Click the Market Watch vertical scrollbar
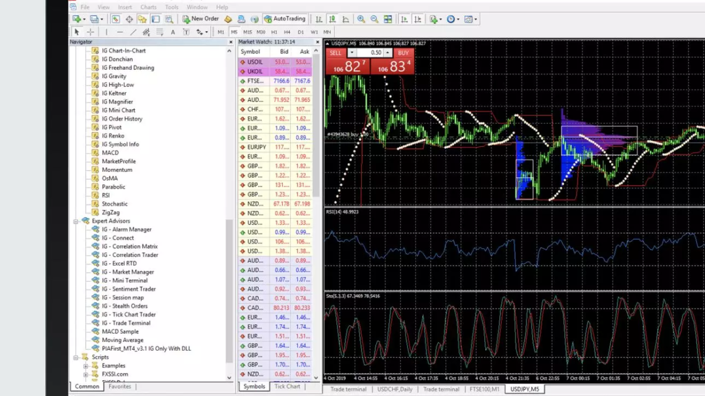 [x=317, y=126]
